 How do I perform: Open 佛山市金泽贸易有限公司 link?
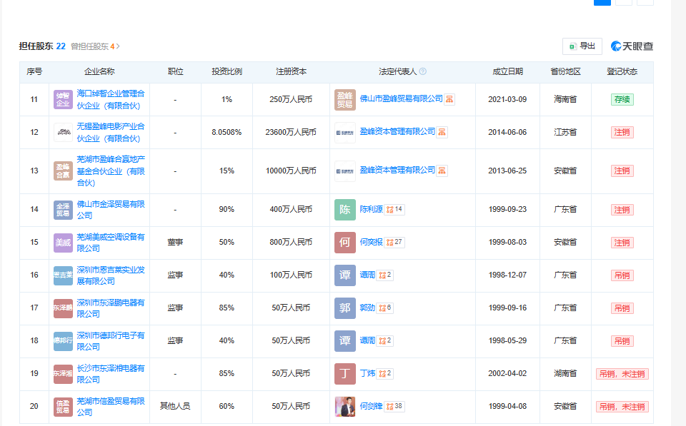click(x=111, y=210)
